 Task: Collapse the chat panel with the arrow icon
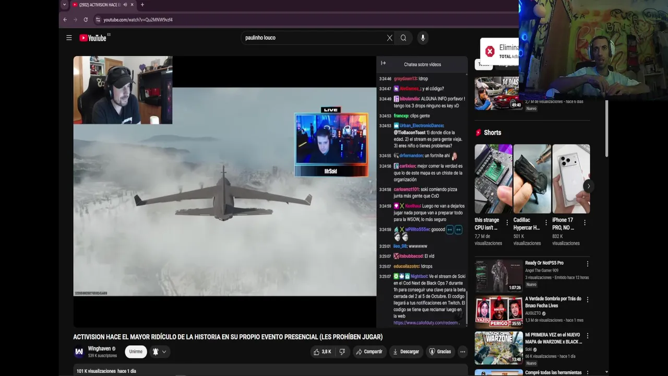click(x=383, y=63)
